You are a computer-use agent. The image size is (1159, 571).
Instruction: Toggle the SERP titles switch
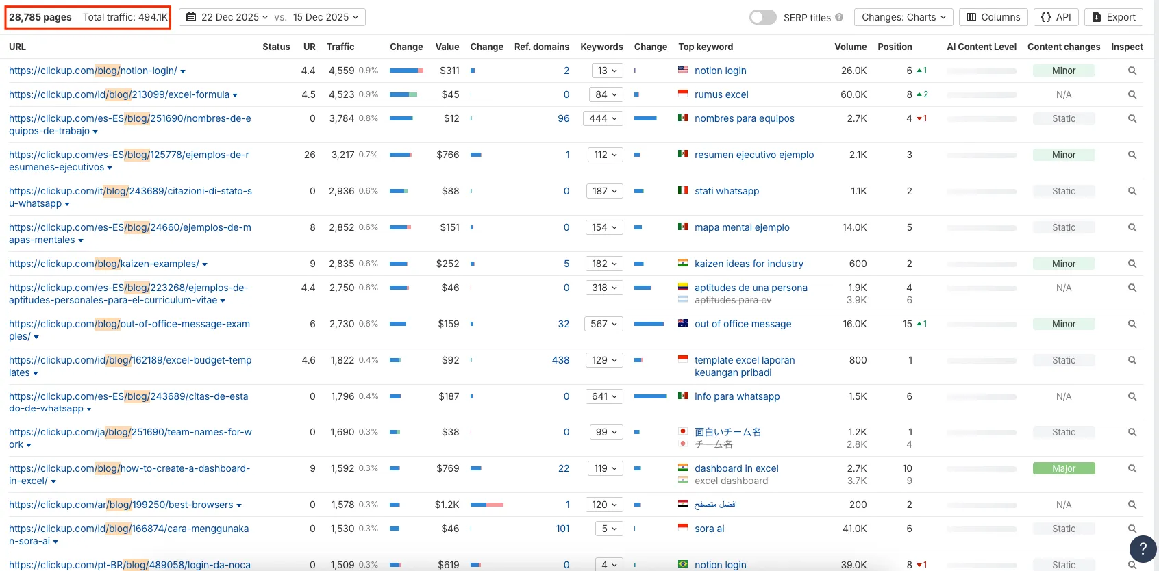[762, 17]
